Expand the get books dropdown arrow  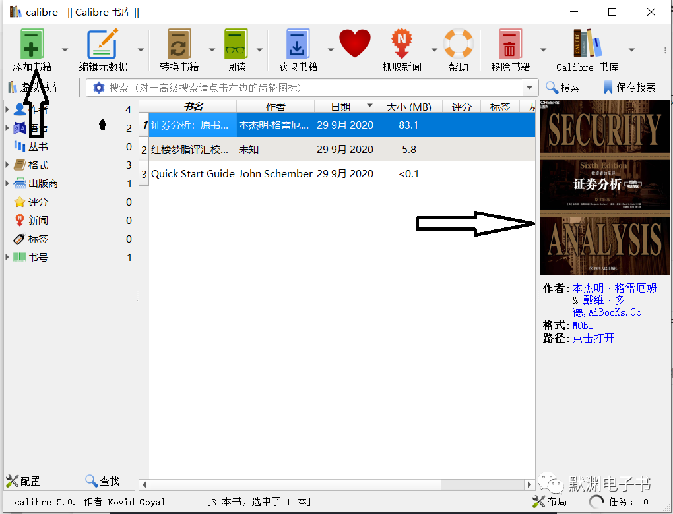coord(331,49)
